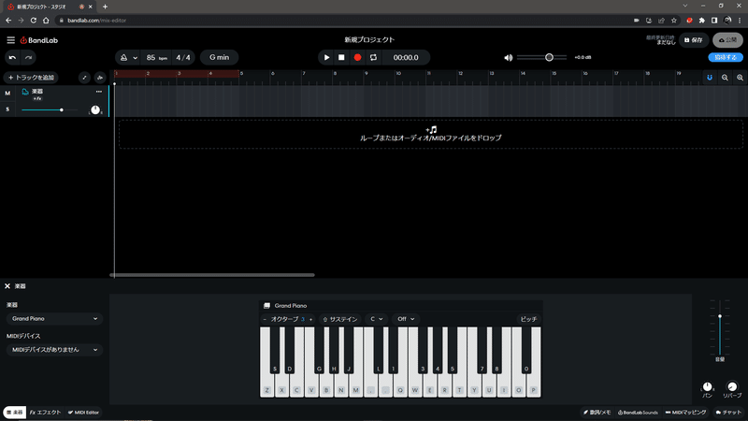
Task: Open the C key scale dropdown
Action: (x=377, y=319)
